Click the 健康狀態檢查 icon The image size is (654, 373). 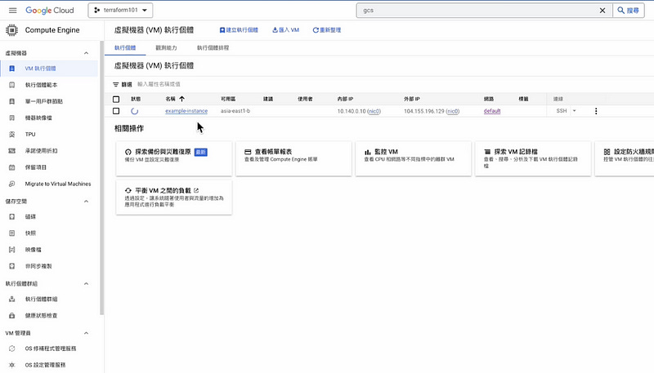pos(11,316)
